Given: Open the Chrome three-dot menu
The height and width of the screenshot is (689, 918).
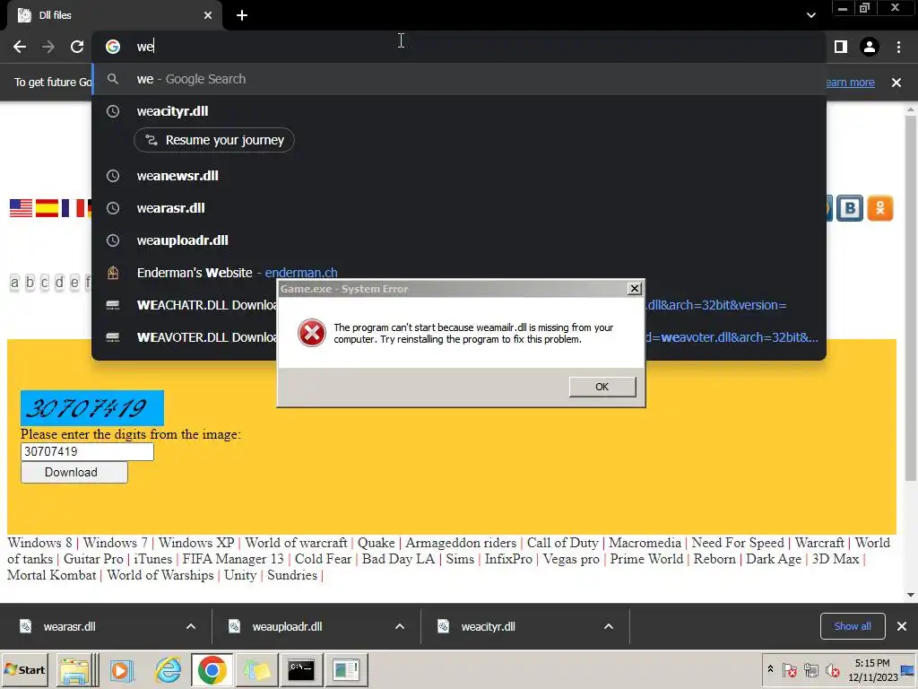Looking at the screenshot, I should (898, 47).
